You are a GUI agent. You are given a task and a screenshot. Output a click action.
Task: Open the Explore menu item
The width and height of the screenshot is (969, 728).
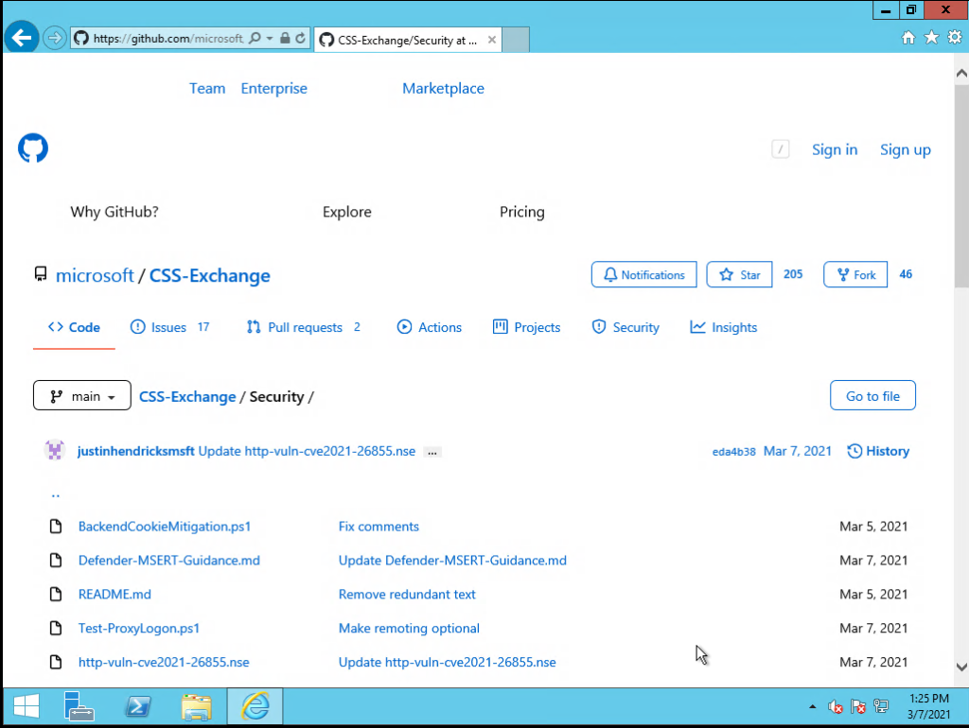coord(346,212)
